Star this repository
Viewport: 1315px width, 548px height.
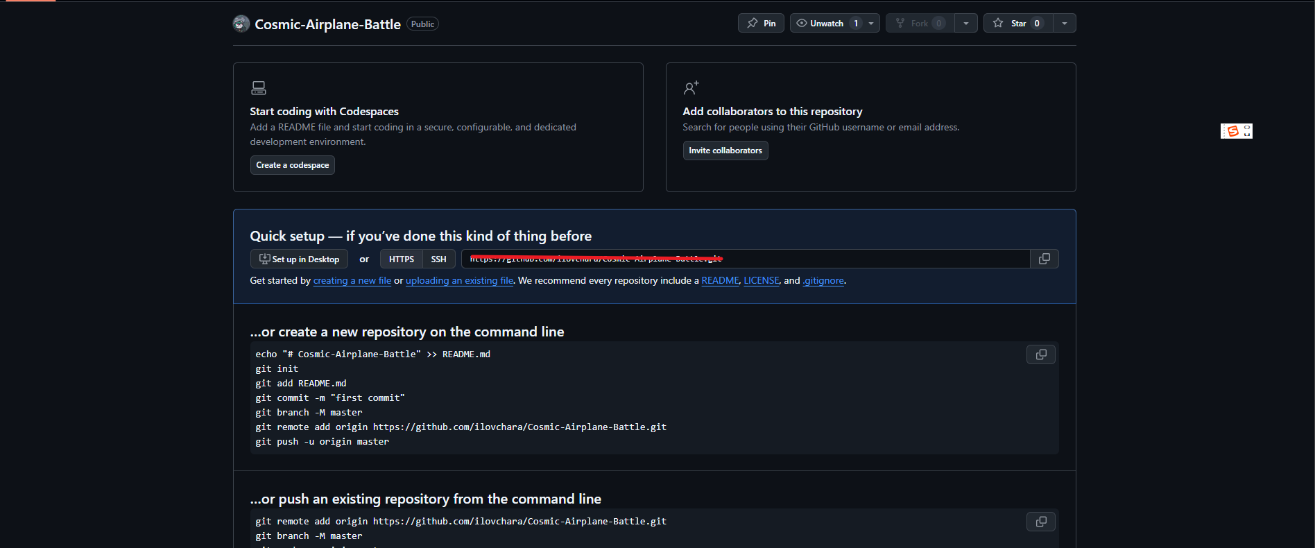(x=1018, y=23)
